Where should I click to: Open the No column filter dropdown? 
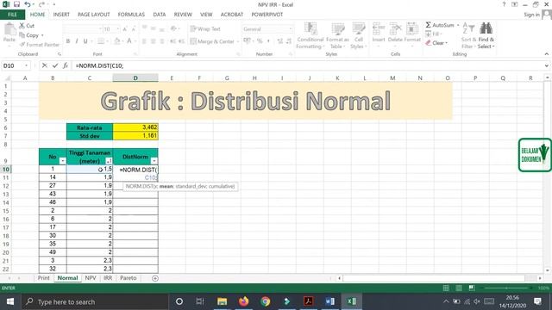click(x=62, y=161)
